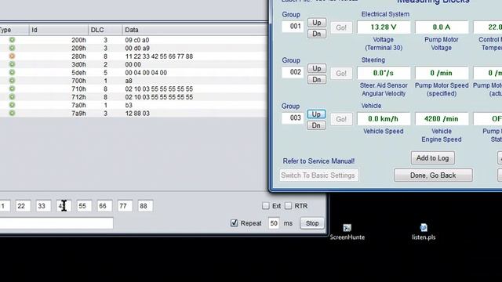Click the Group 001 number field

click(x=293, y=27)
